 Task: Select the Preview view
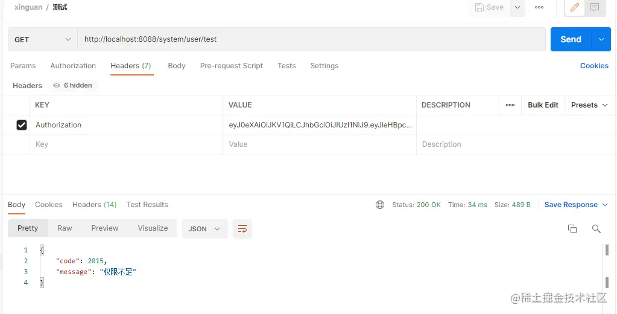coord(105,228)
